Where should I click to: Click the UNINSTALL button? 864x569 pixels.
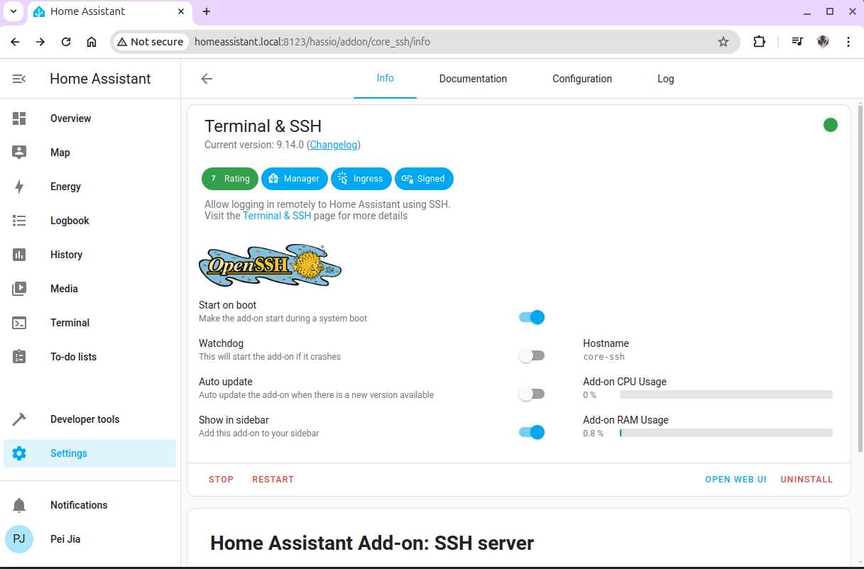pyautogui.click(x=806, y=480)
